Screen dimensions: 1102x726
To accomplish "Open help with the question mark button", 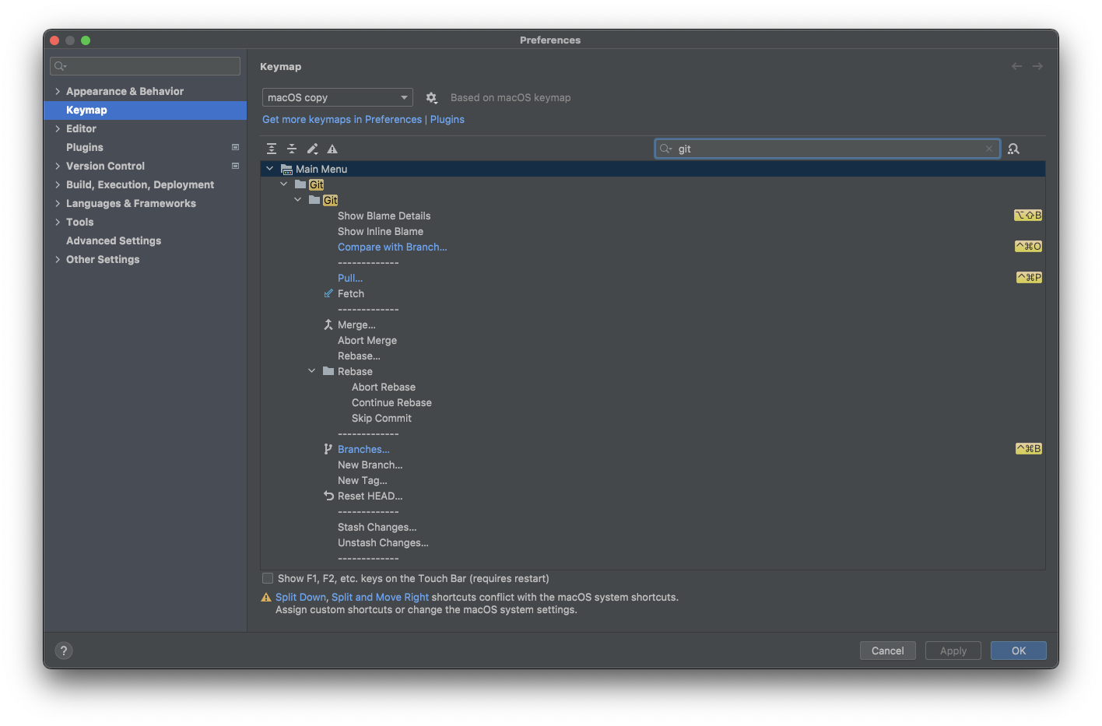I will (x=64, y=651).
